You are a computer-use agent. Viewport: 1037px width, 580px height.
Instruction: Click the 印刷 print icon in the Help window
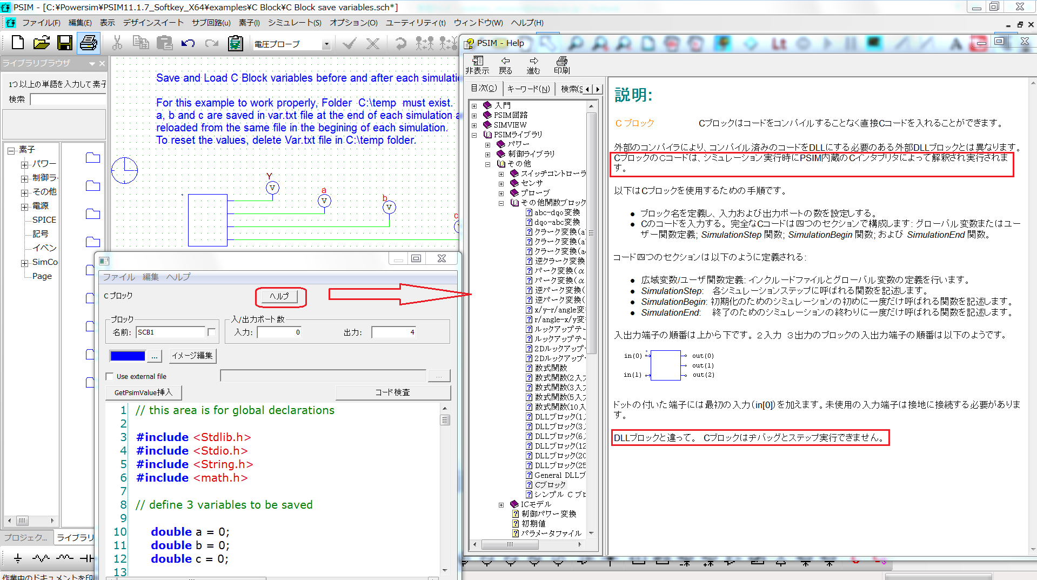coord(561,65)
